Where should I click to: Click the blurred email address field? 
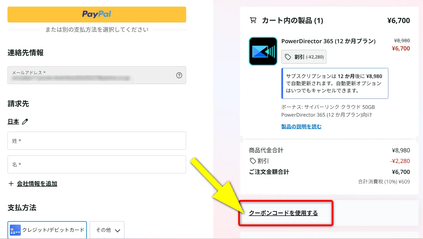click(97, 75)
